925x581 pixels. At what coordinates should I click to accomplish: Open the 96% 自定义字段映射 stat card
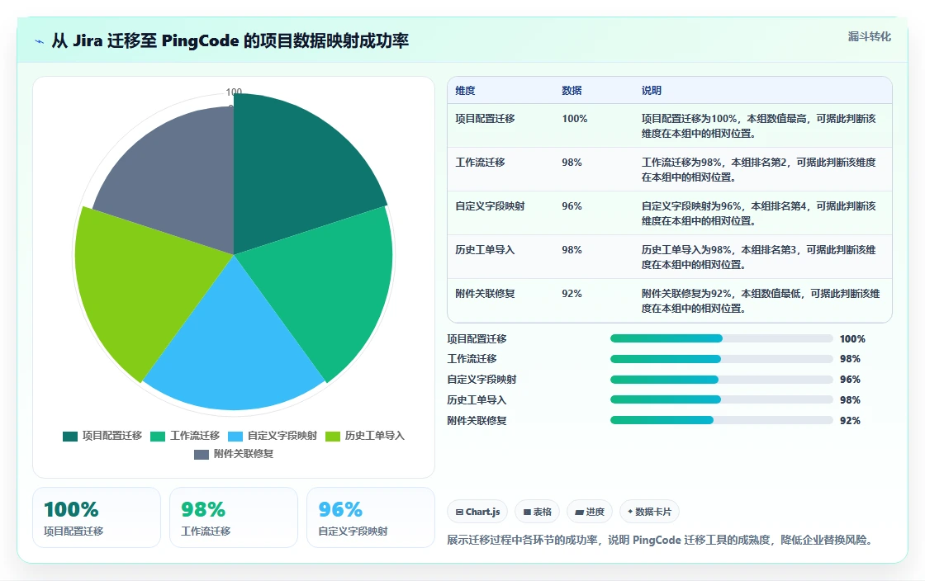[x=371, y=517]
